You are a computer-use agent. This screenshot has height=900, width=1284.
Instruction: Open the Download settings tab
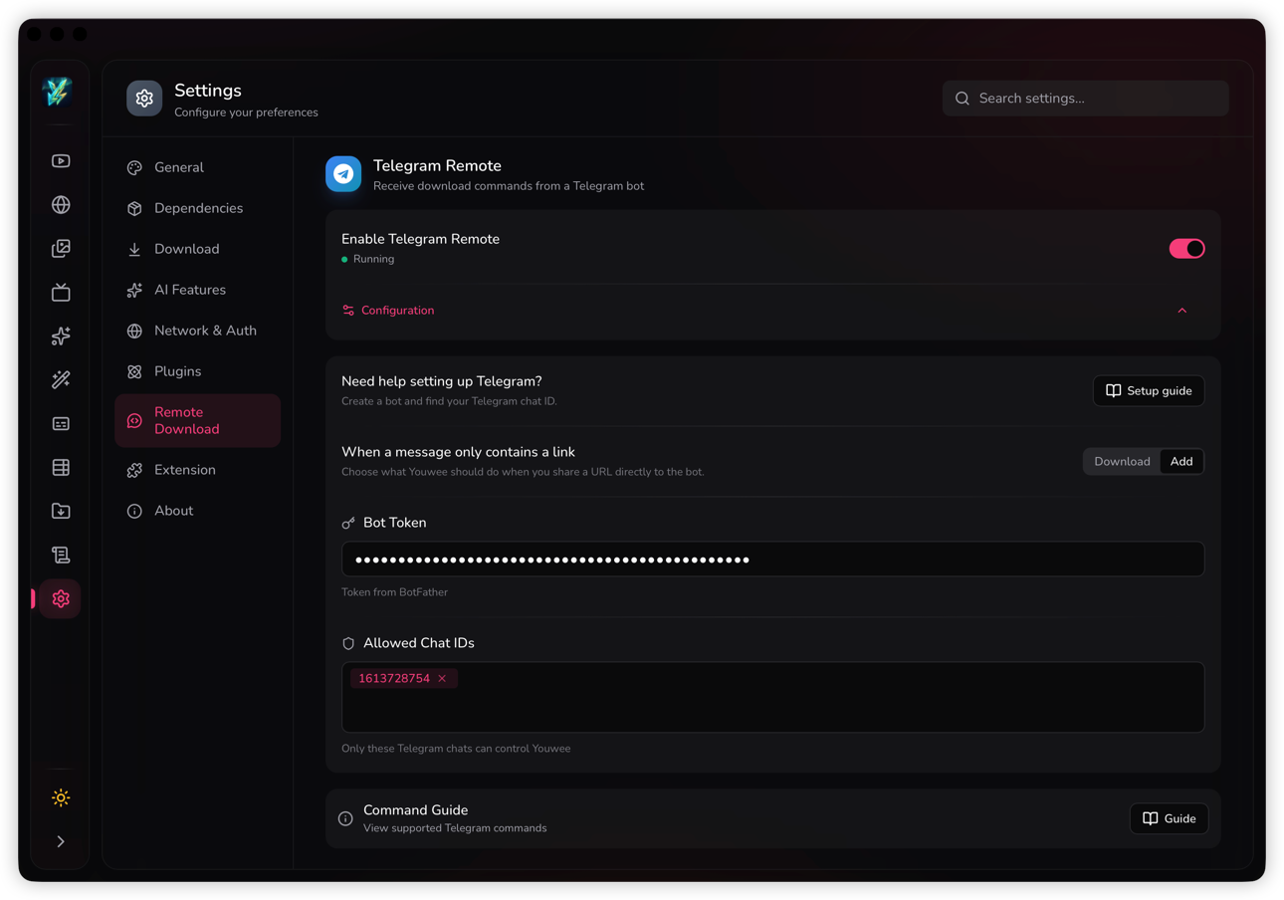pos(197,249)
